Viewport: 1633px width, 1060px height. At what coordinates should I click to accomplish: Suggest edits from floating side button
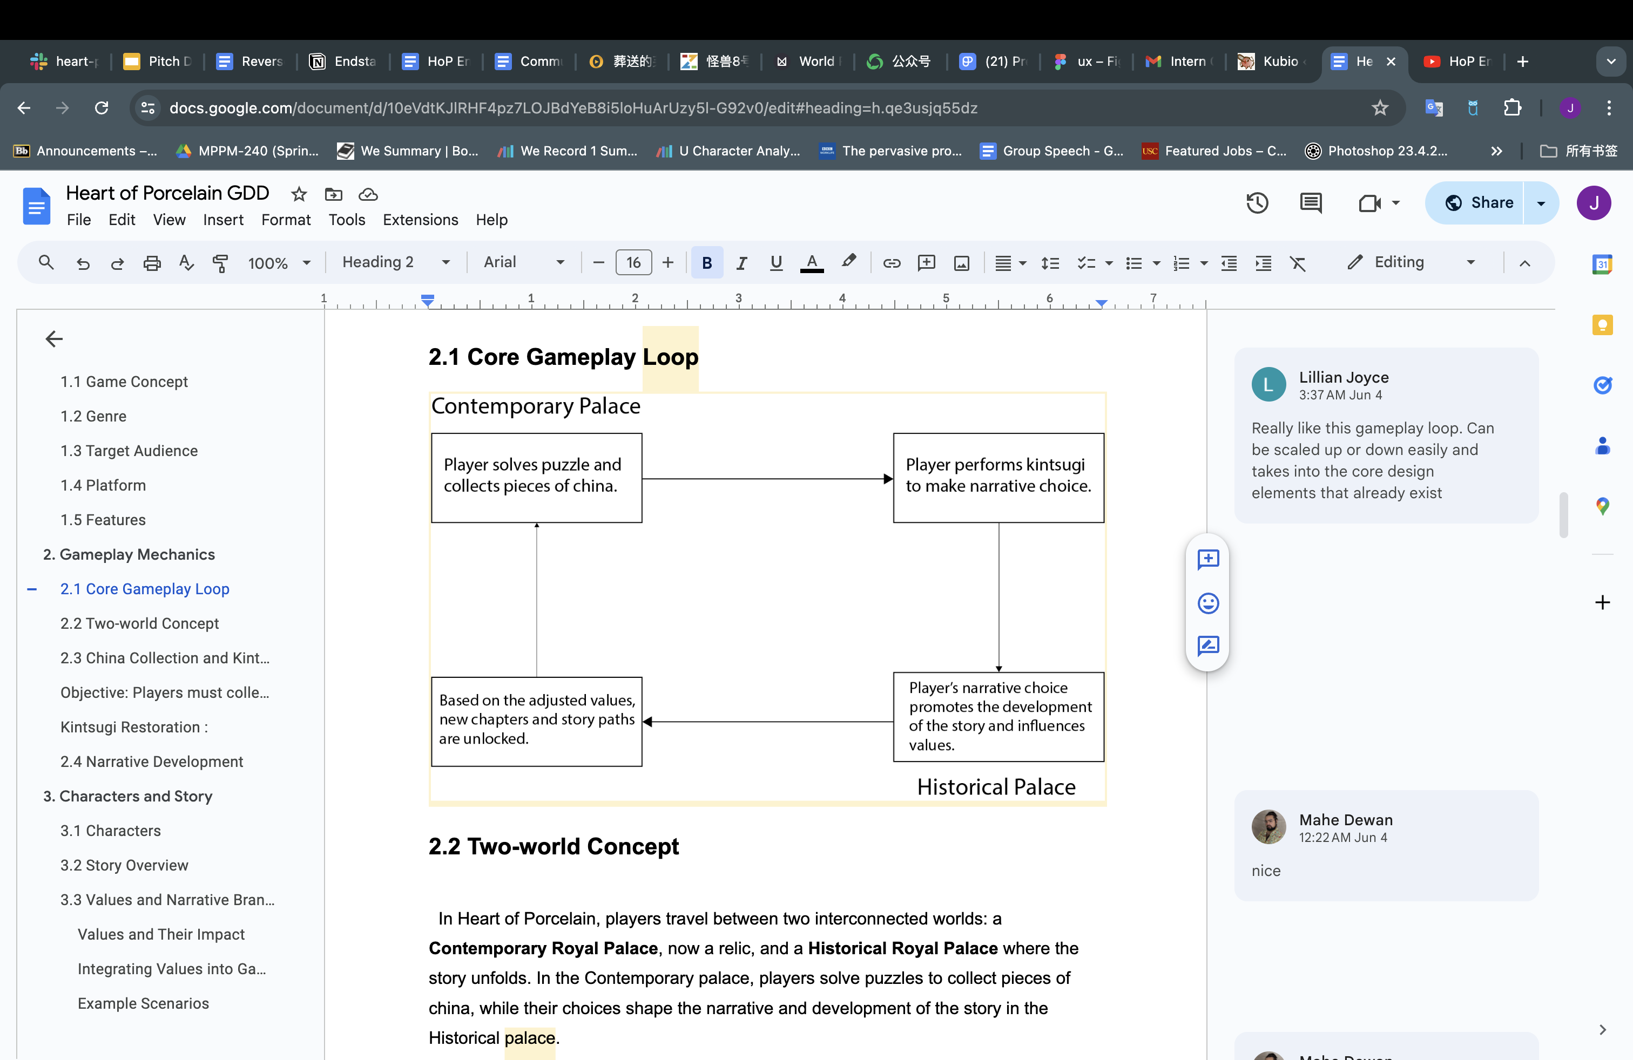(1207, 646)
